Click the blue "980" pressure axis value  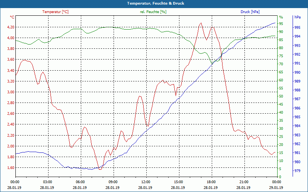tap(297, 162)
